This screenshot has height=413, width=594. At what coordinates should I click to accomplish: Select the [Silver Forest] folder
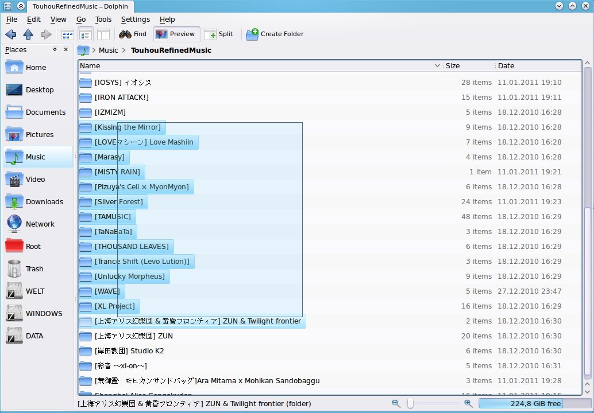point(113,202)
